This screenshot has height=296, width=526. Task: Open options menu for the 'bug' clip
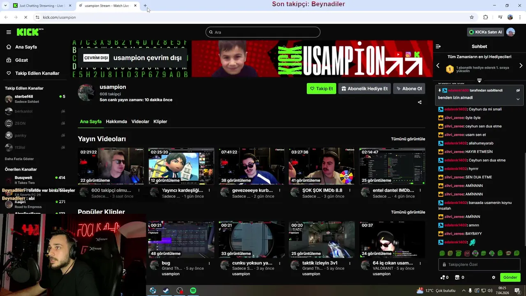coord(209,263)
